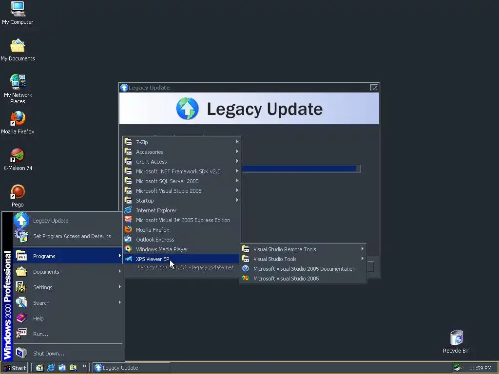
Task: Open Microsoft SQL Server 2005 menu entry
Action: (182, 181)
